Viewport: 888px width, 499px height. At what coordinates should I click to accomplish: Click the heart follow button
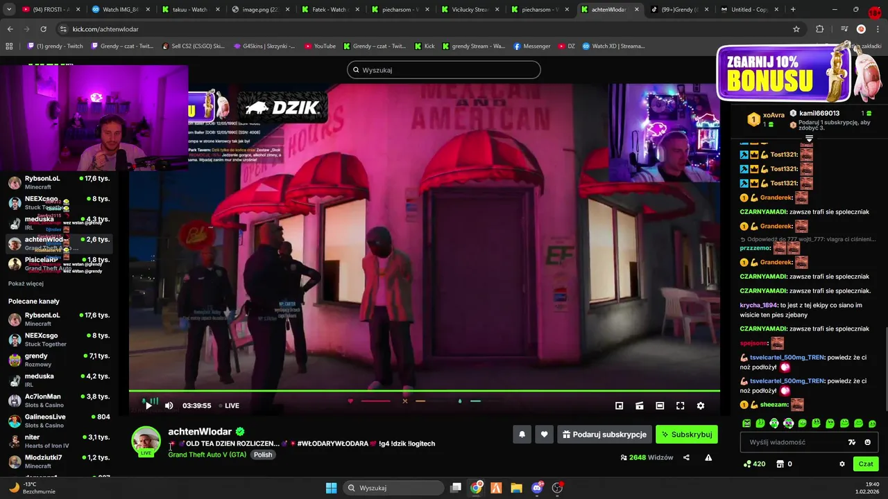pos(544,435)
